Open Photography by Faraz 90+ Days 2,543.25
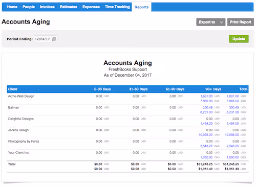This screenshot has height=186, width=256. 206,146
